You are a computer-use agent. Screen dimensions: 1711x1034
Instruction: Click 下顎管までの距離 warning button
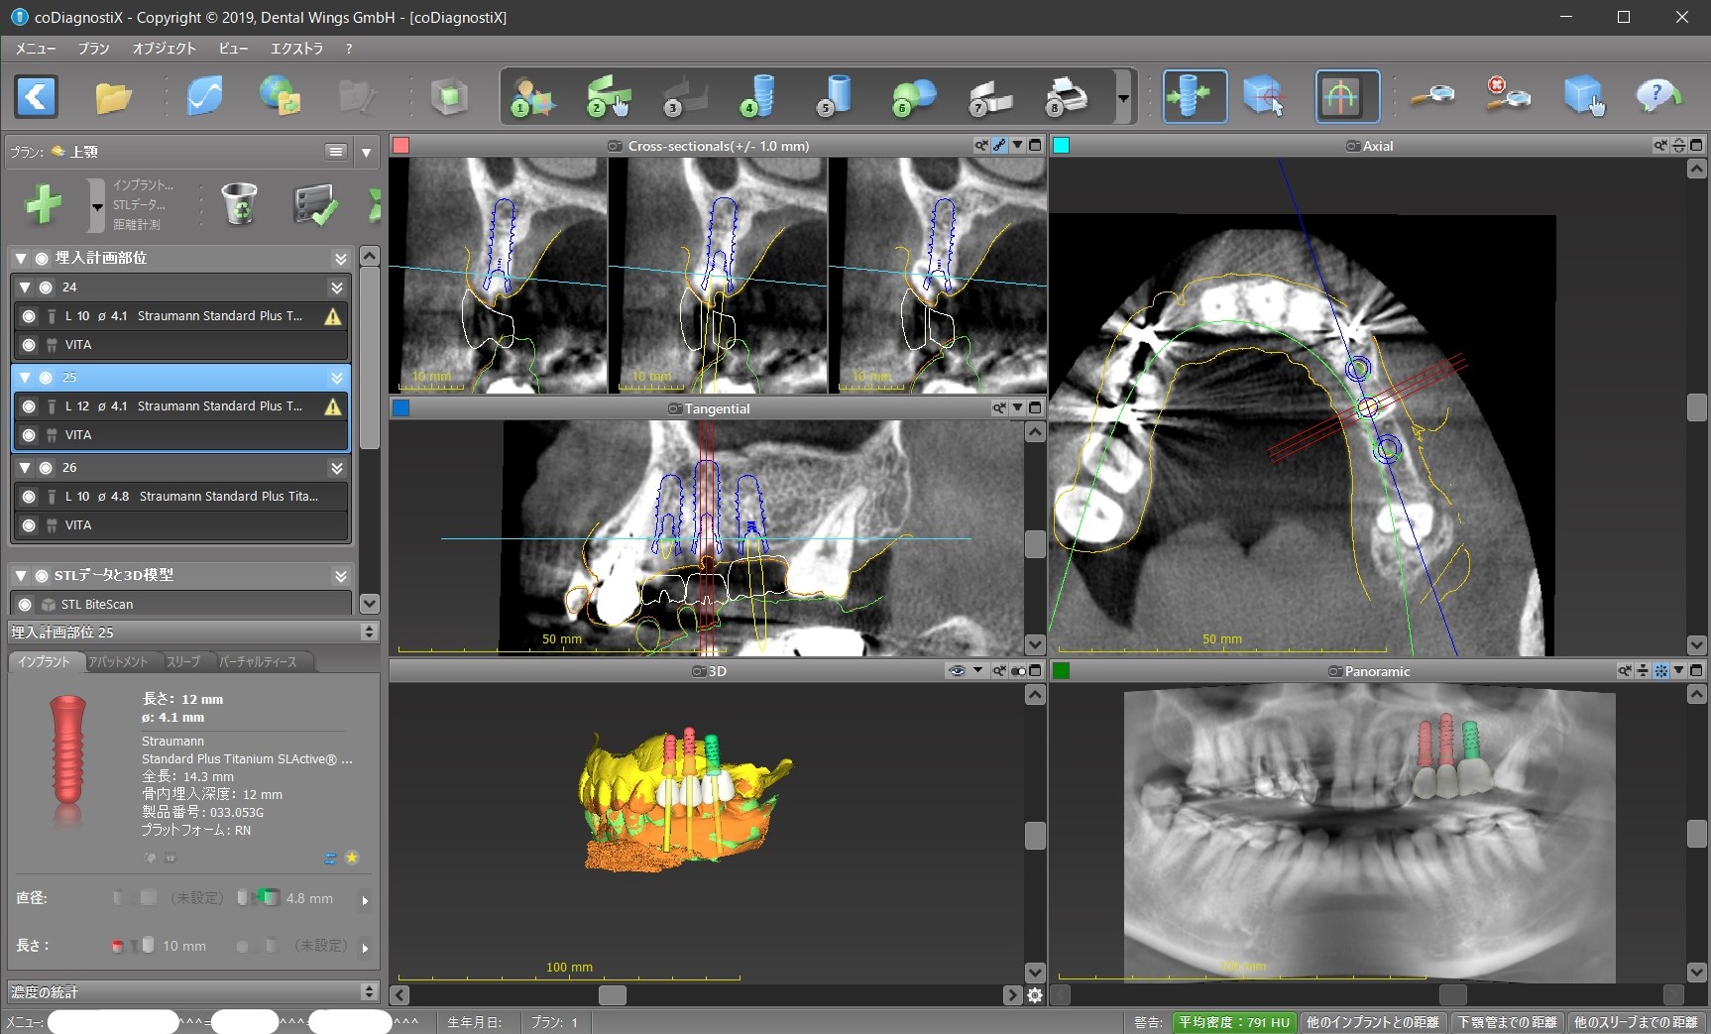[1507, 1022]
